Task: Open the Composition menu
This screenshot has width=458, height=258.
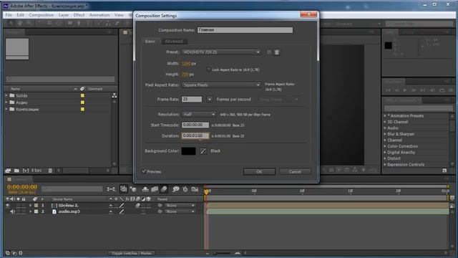Action: (42, 15)
